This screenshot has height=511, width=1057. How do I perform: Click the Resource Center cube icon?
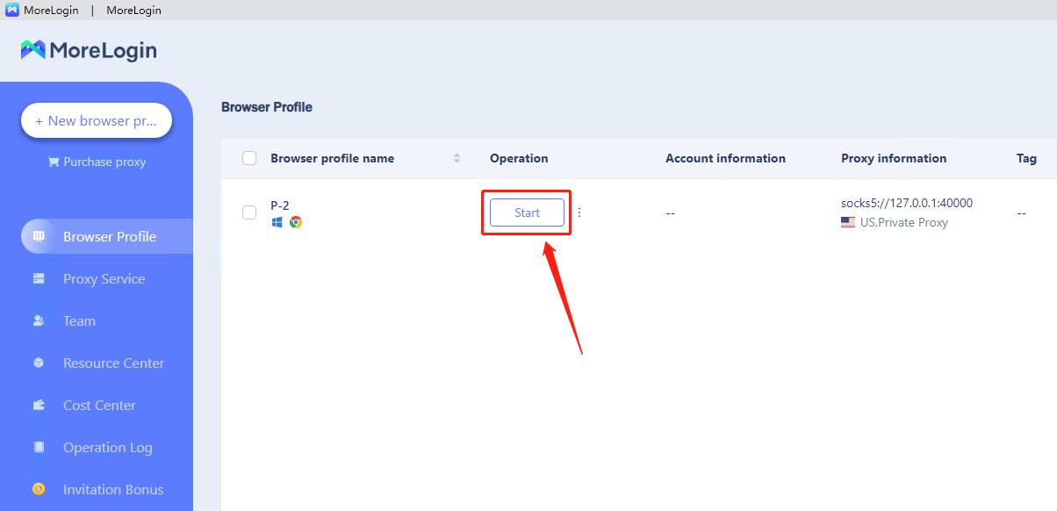click(39, 363)
